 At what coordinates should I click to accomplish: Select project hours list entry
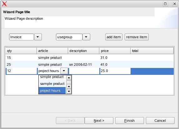pyautogui.click(x=52, y=90)
